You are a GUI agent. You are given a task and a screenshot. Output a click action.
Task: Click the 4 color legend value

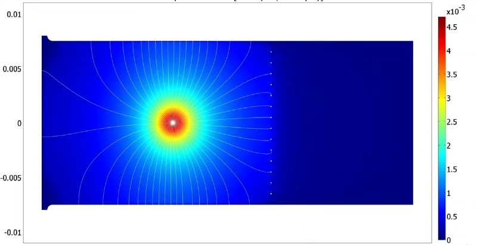pos(449,51)
